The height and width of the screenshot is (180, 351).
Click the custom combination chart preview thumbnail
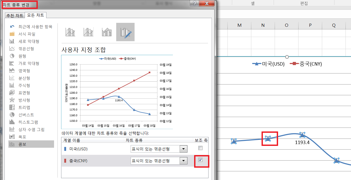pyautogui.click(x=117, y=92)
